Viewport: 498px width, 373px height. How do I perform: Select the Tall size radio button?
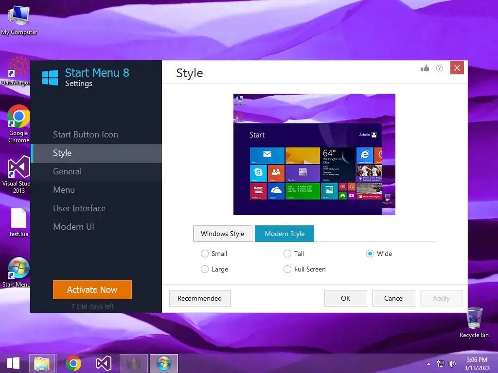[x=287, y=254]
